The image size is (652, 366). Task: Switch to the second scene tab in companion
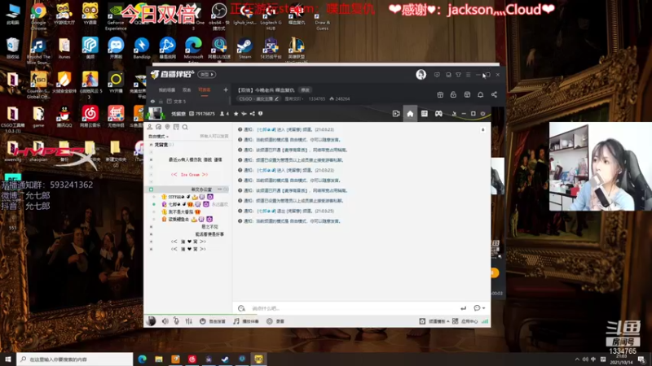(x=187, y=90)
